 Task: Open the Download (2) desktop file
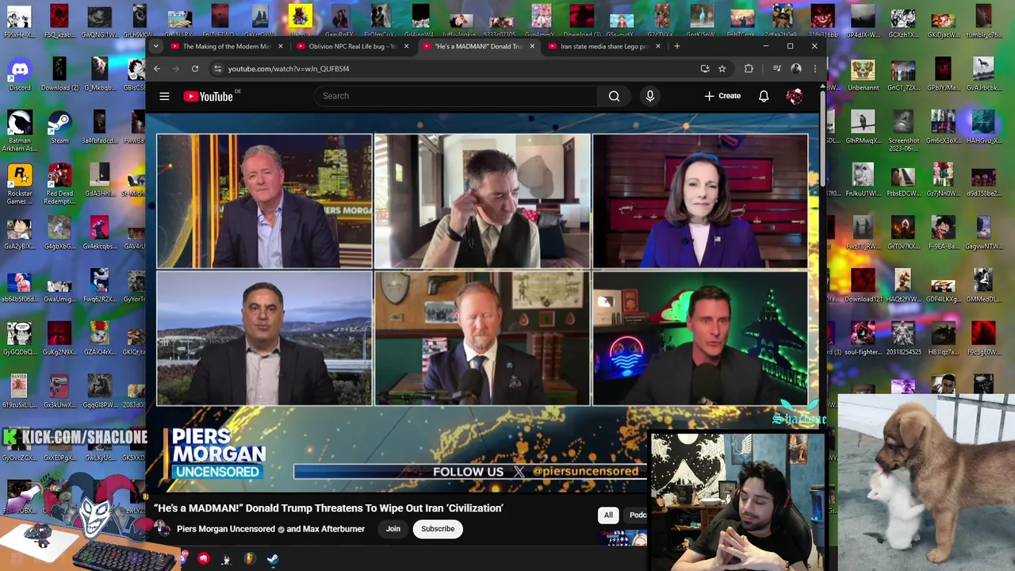tap(59, 75)
